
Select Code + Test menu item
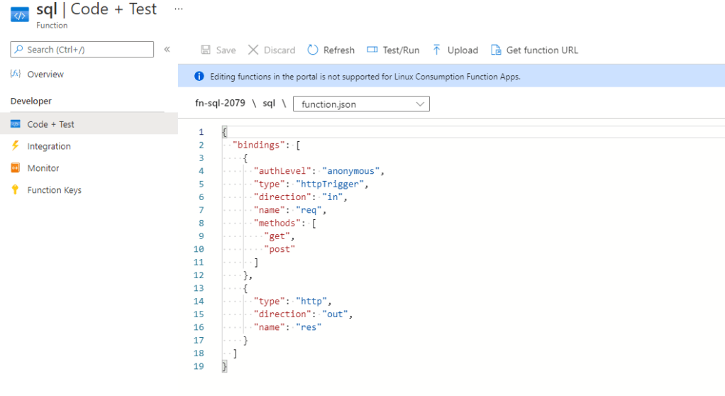(50, 124)
